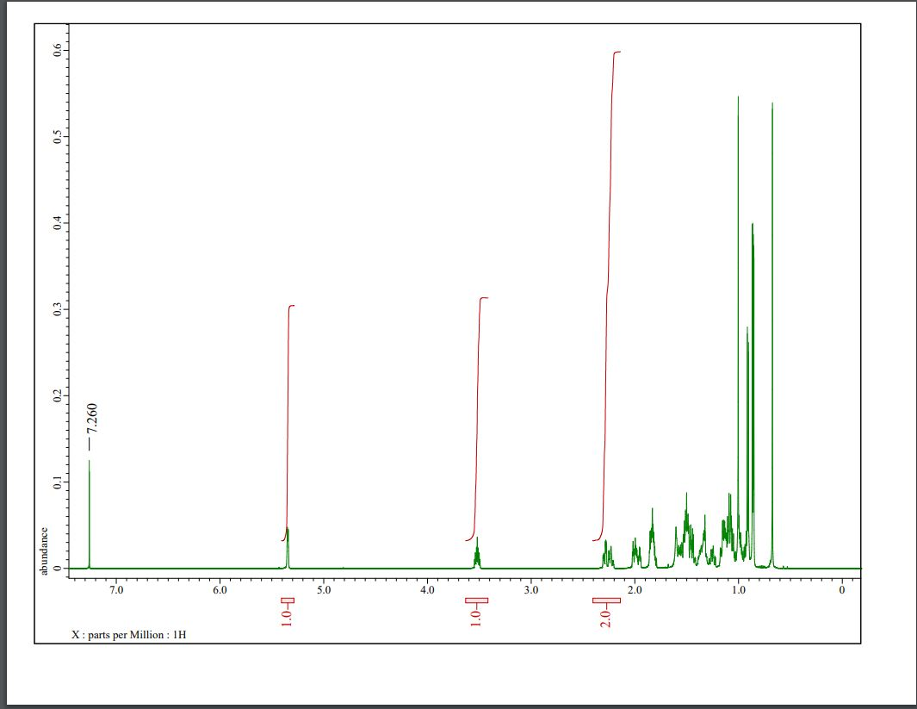The height and width of the screenshot is (709, 917).
Task: Click the multiplet cluster around 1.5 ppm
Action: pos(685,526)
